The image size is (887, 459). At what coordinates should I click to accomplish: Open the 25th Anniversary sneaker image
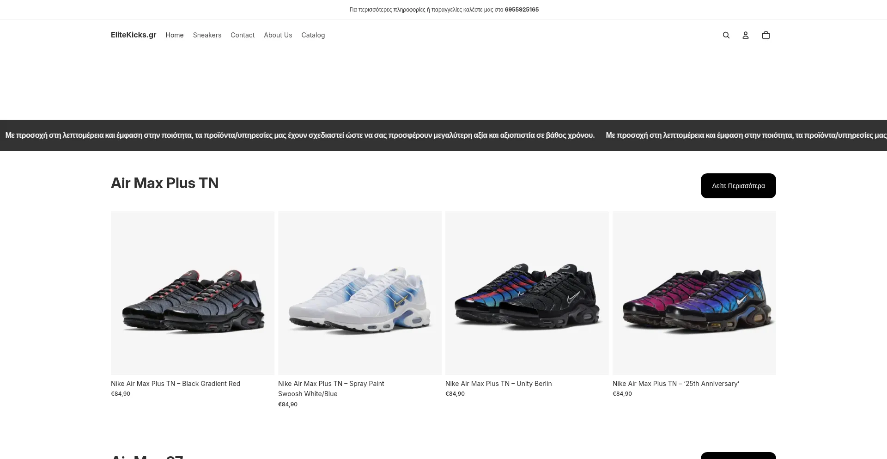coord(694,293)
